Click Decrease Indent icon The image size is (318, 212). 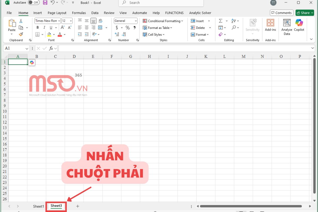pos(80,34)
